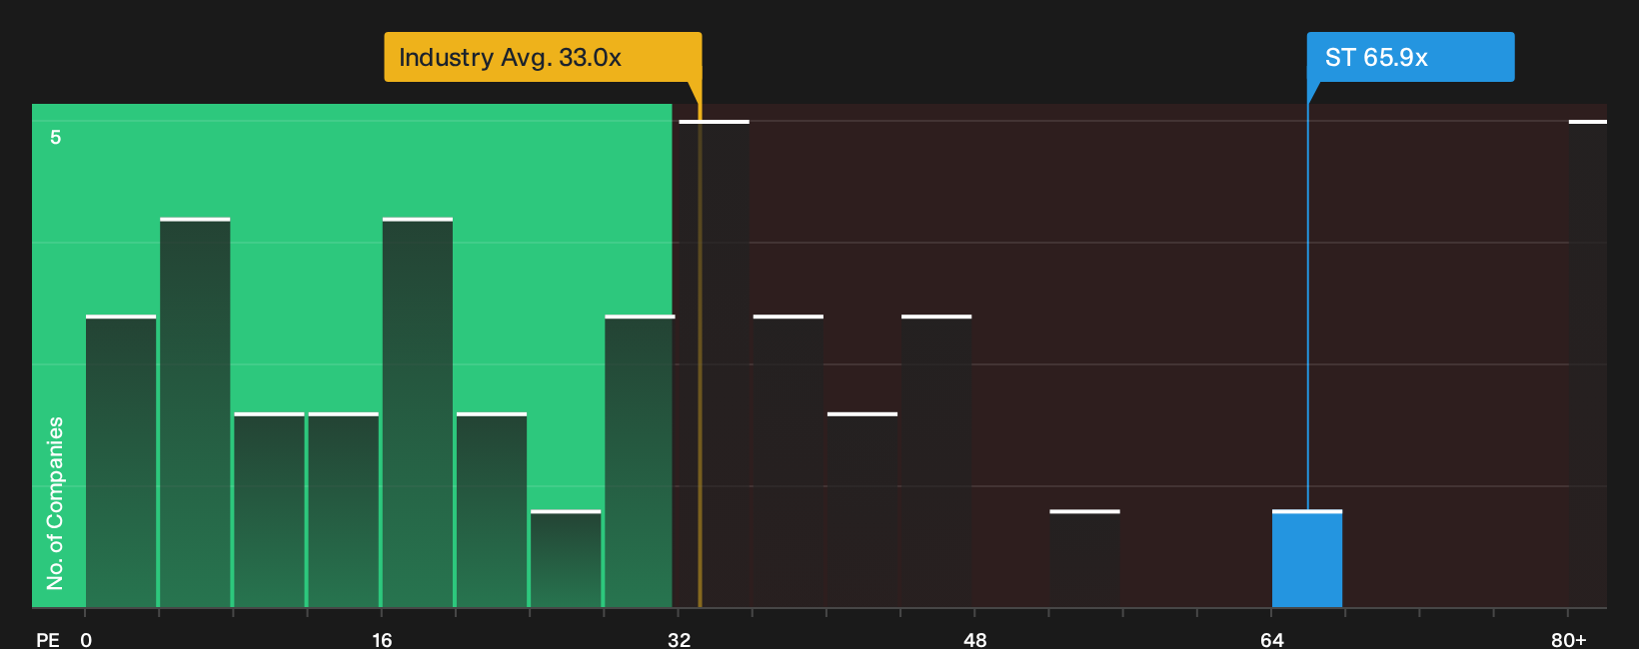The width and height of the screenshot is (1639, 649).
Task: Click the shortest green bar before 32
Action: (566, 559)
